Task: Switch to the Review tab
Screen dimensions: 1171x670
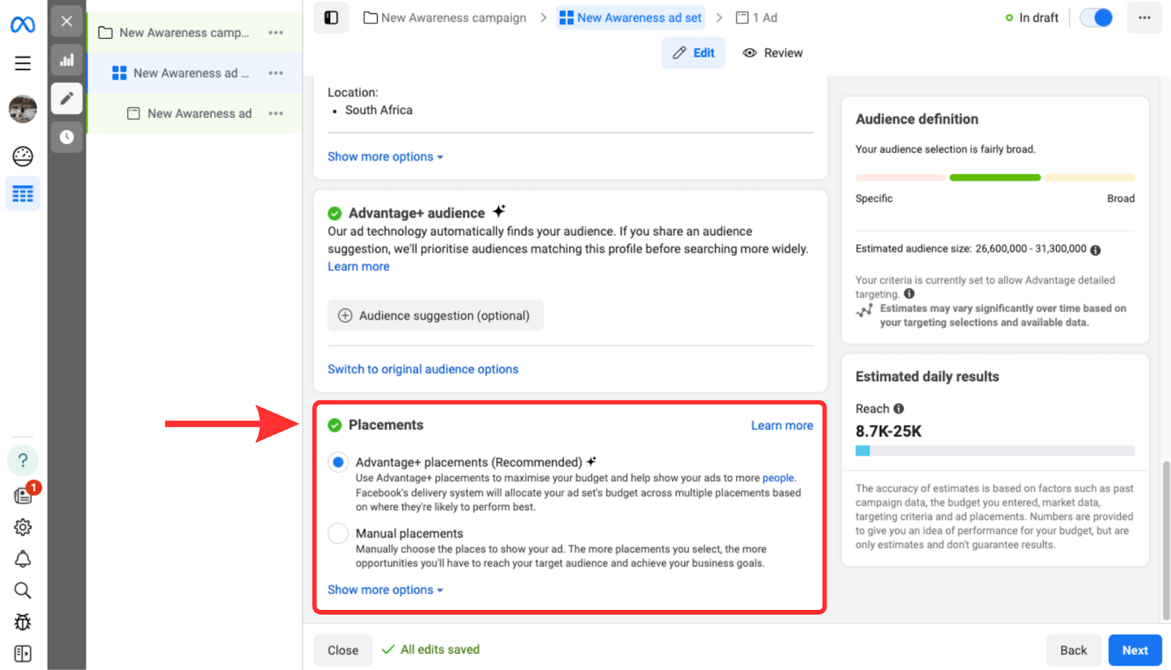Action: (773, 53)
